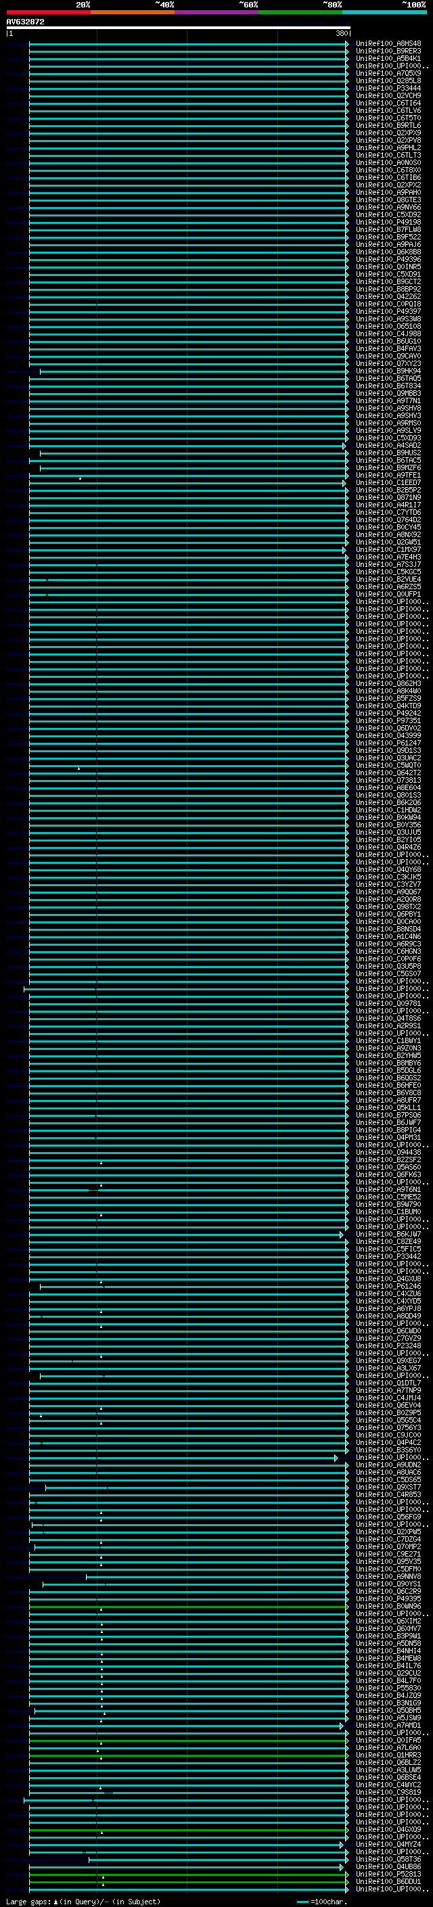This screenshot has width=433, height=1907.
Task: Click the label UniRef100_Q6K8B8
Action: pos(388,252)
